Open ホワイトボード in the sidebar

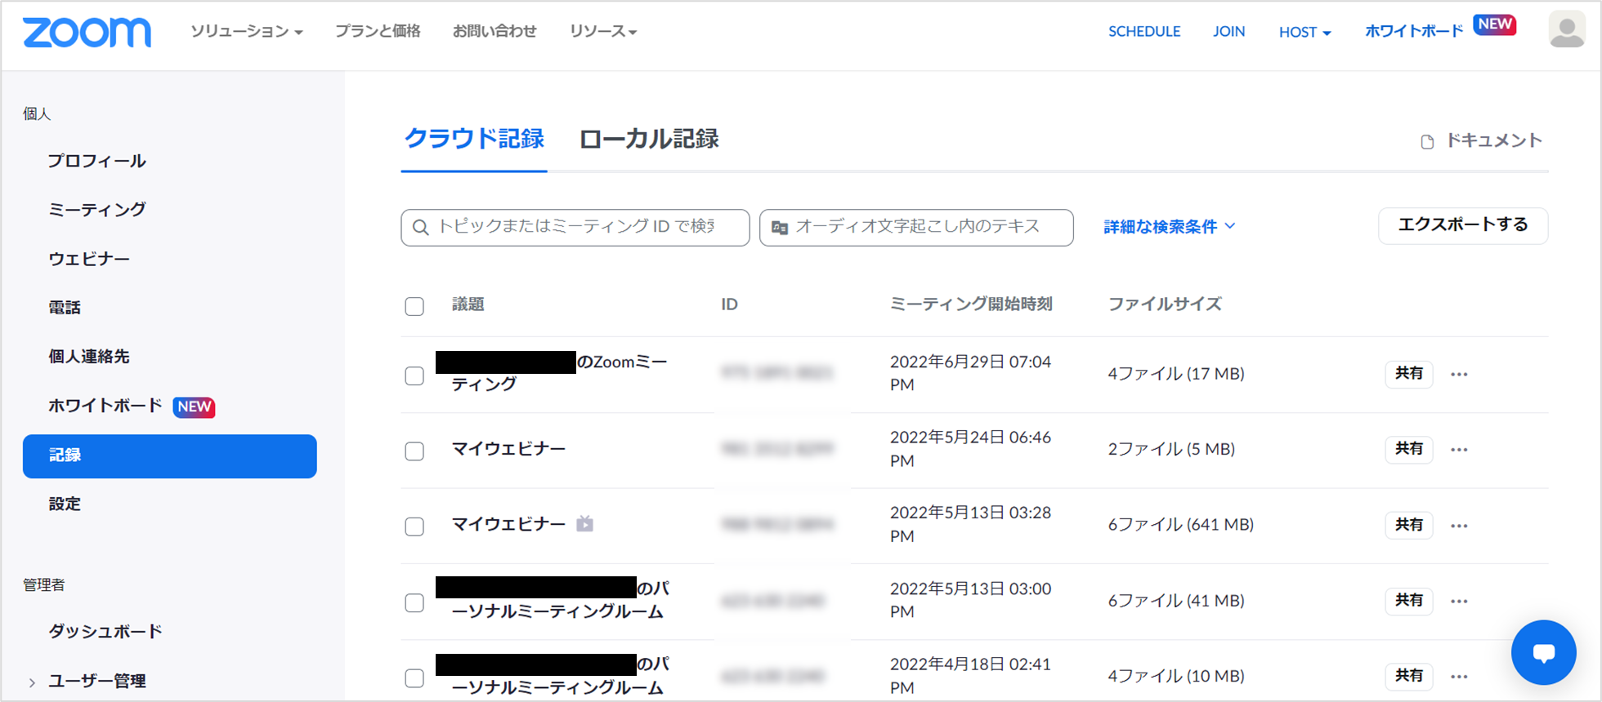[105, 406]
